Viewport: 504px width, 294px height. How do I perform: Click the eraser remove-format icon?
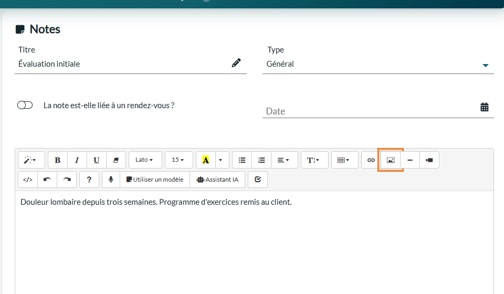click(115, 160)
